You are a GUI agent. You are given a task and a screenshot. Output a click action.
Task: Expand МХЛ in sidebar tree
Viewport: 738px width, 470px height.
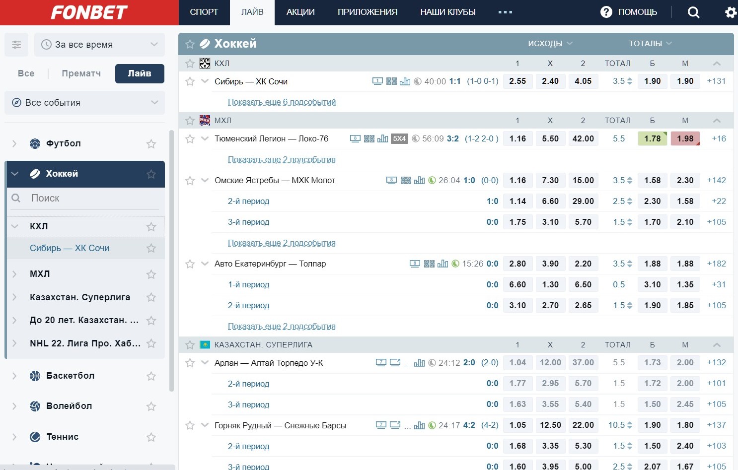click(x=14, y=274)
